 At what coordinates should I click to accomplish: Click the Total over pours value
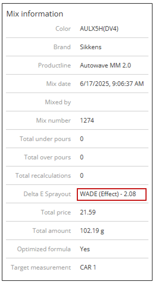tap(82, 157)
